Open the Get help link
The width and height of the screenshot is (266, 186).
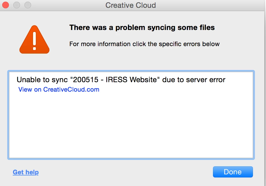pyautogui.click(x=26, y=172)
